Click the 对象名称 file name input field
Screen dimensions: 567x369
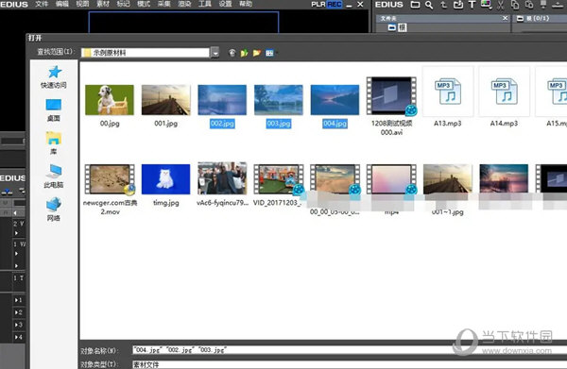pos(350,349)
